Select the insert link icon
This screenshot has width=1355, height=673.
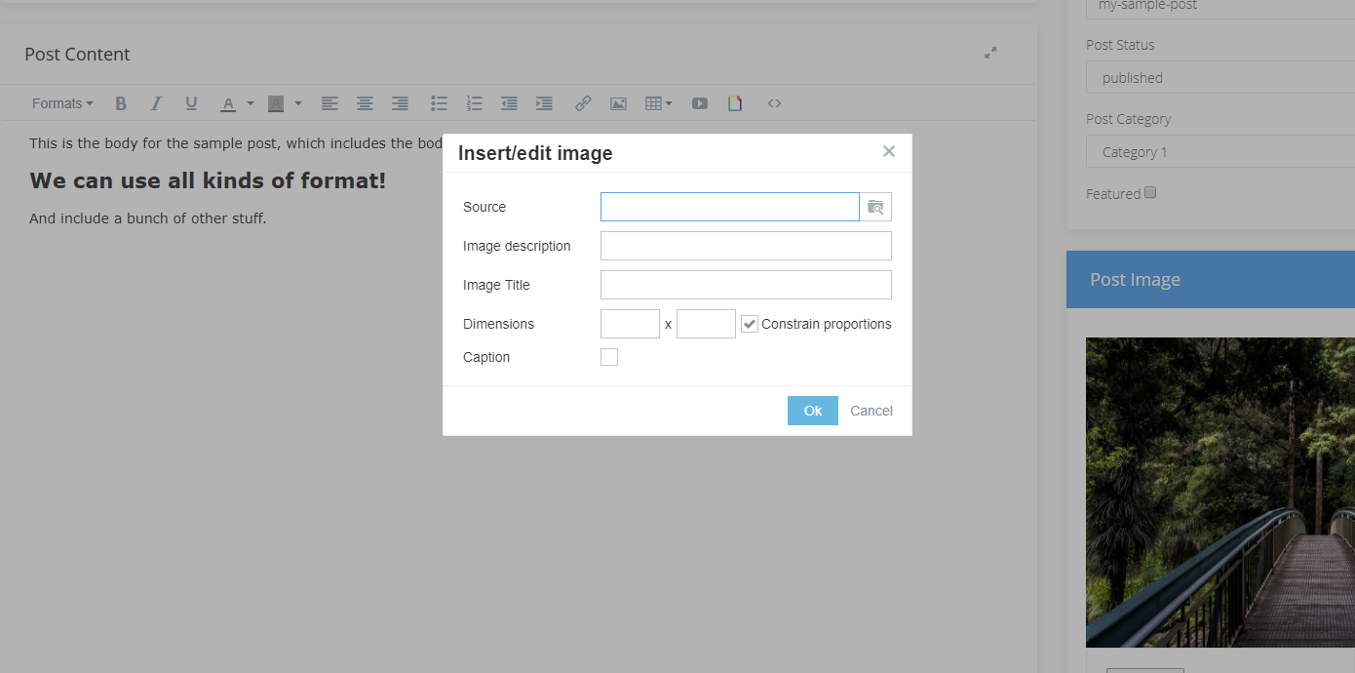coord(583,103)
